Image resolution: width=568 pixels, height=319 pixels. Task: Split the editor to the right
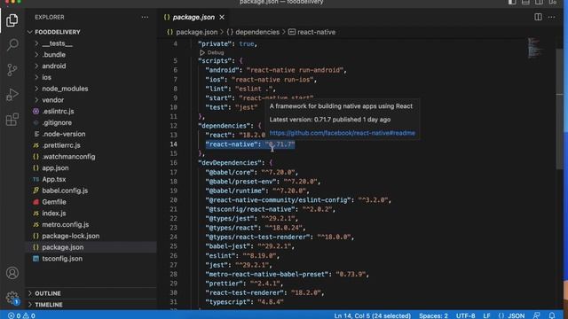point(538,17)
